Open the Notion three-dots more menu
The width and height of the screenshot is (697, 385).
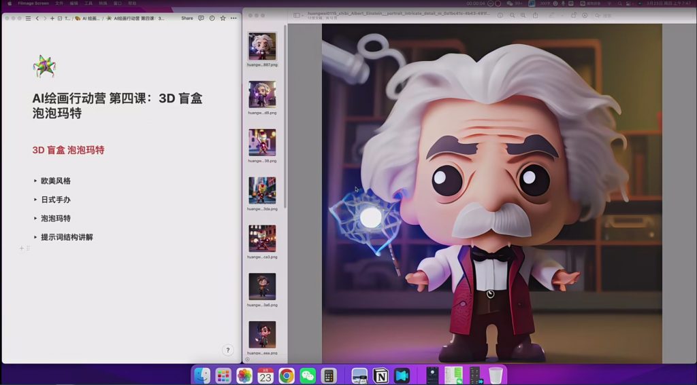233,18
